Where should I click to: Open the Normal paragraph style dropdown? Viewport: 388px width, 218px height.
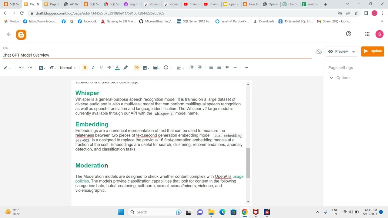[68, 68]
